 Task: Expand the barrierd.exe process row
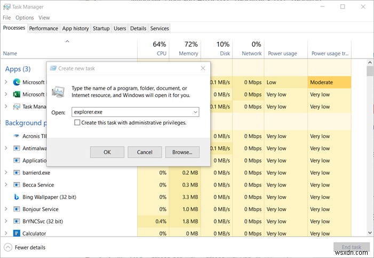[6, 173]
